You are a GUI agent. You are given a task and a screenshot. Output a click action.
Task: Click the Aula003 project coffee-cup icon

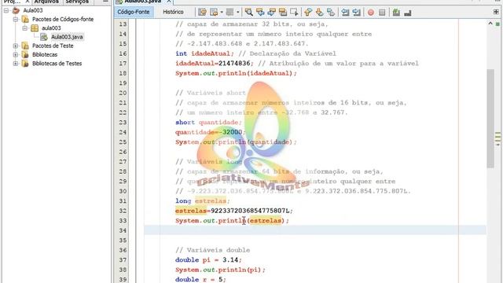[x=16, y=10]
